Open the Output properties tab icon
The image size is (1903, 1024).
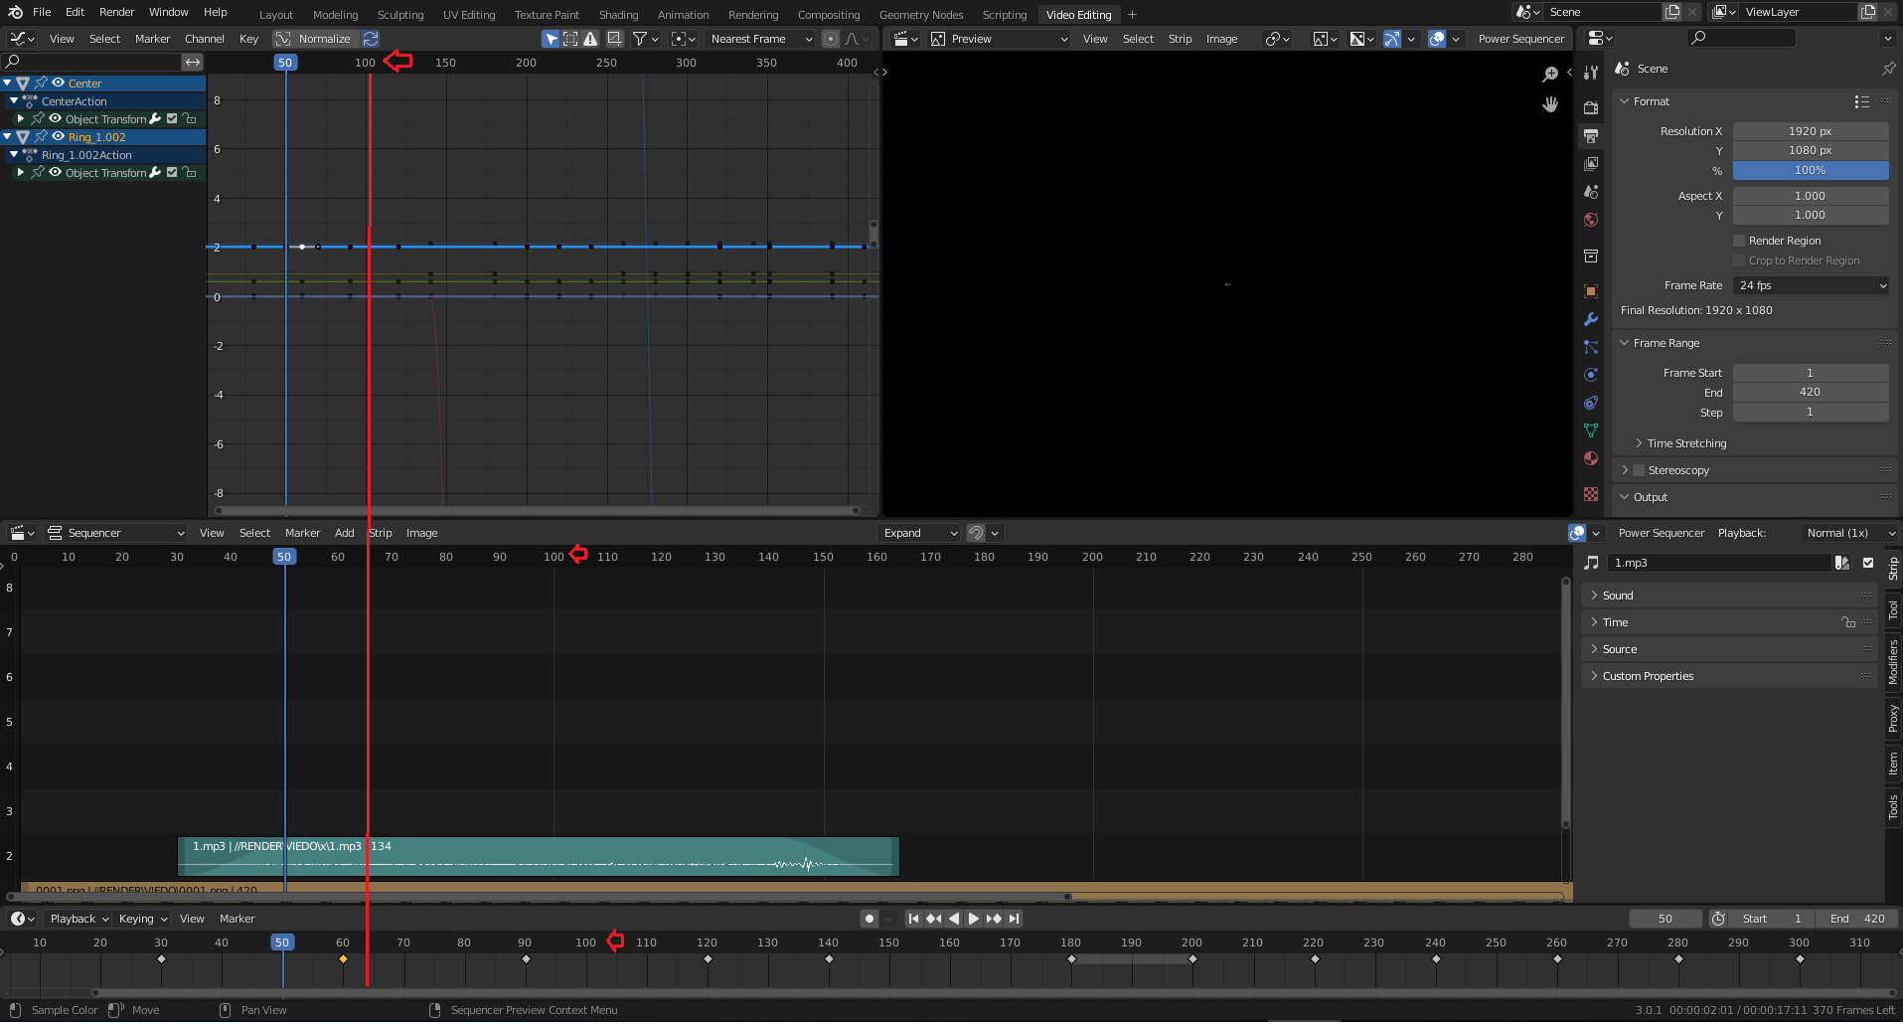(x=1591, y=135)
